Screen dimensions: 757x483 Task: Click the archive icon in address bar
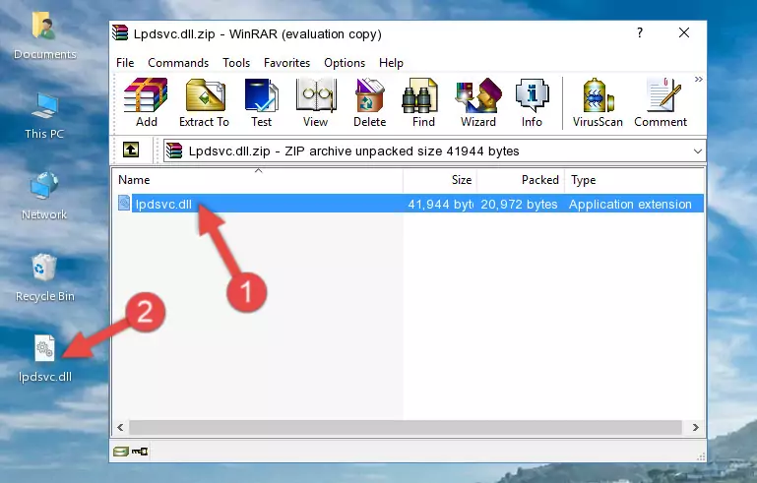point(174,151)
